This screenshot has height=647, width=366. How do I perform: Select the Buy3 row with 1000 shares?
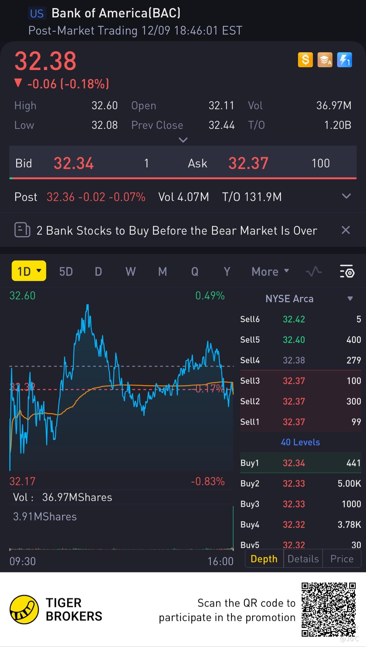301,504
